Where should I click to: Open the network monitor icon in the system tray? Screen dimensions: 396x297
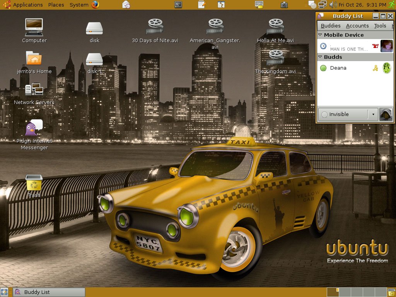tap(322, 5)
